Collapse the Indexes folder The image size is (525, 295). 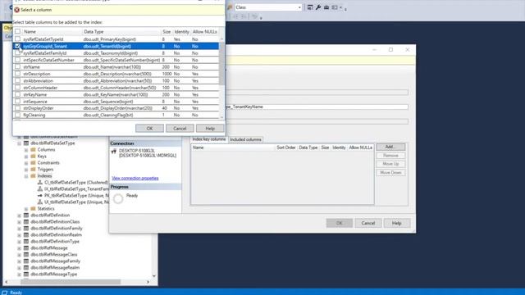pyautogui.click(x=26, y=176)
